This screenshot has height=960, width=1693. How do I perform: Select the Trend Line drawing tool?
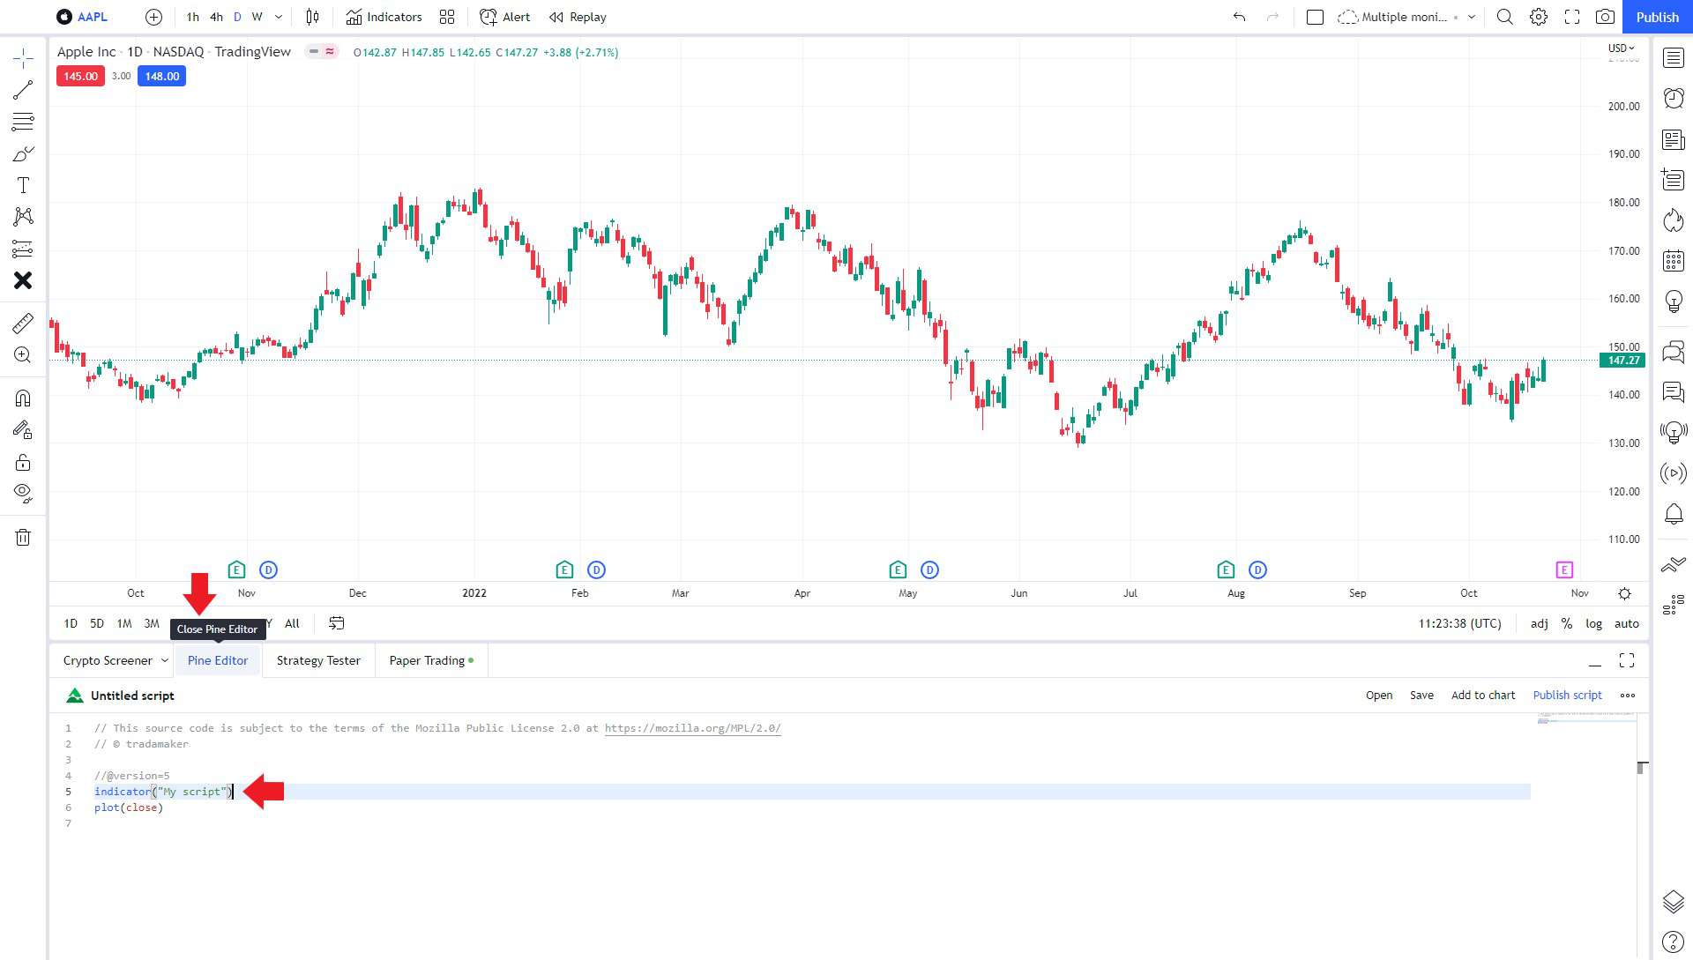tap(23, 89)
